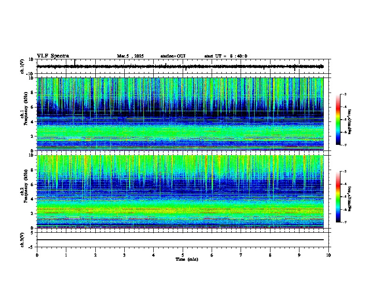Image resolution: width=370 pixels, height=286 pixels.
Task: Click the time axis tick label "5"
Action: [183, 255]
